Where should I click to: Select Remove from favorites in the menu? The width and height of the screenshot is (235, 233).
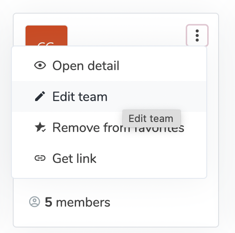tap(109, 127)
